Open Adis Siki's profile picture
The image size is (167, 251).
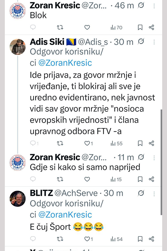point(18,46)
